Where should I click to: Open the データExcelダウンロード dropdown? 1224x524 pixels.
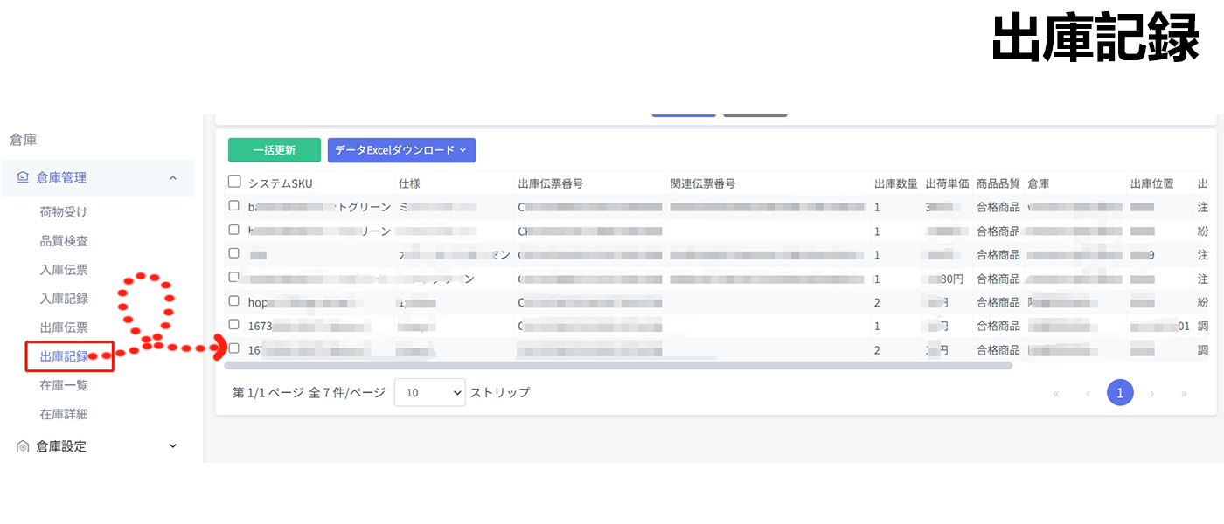(x=401, y=150)
